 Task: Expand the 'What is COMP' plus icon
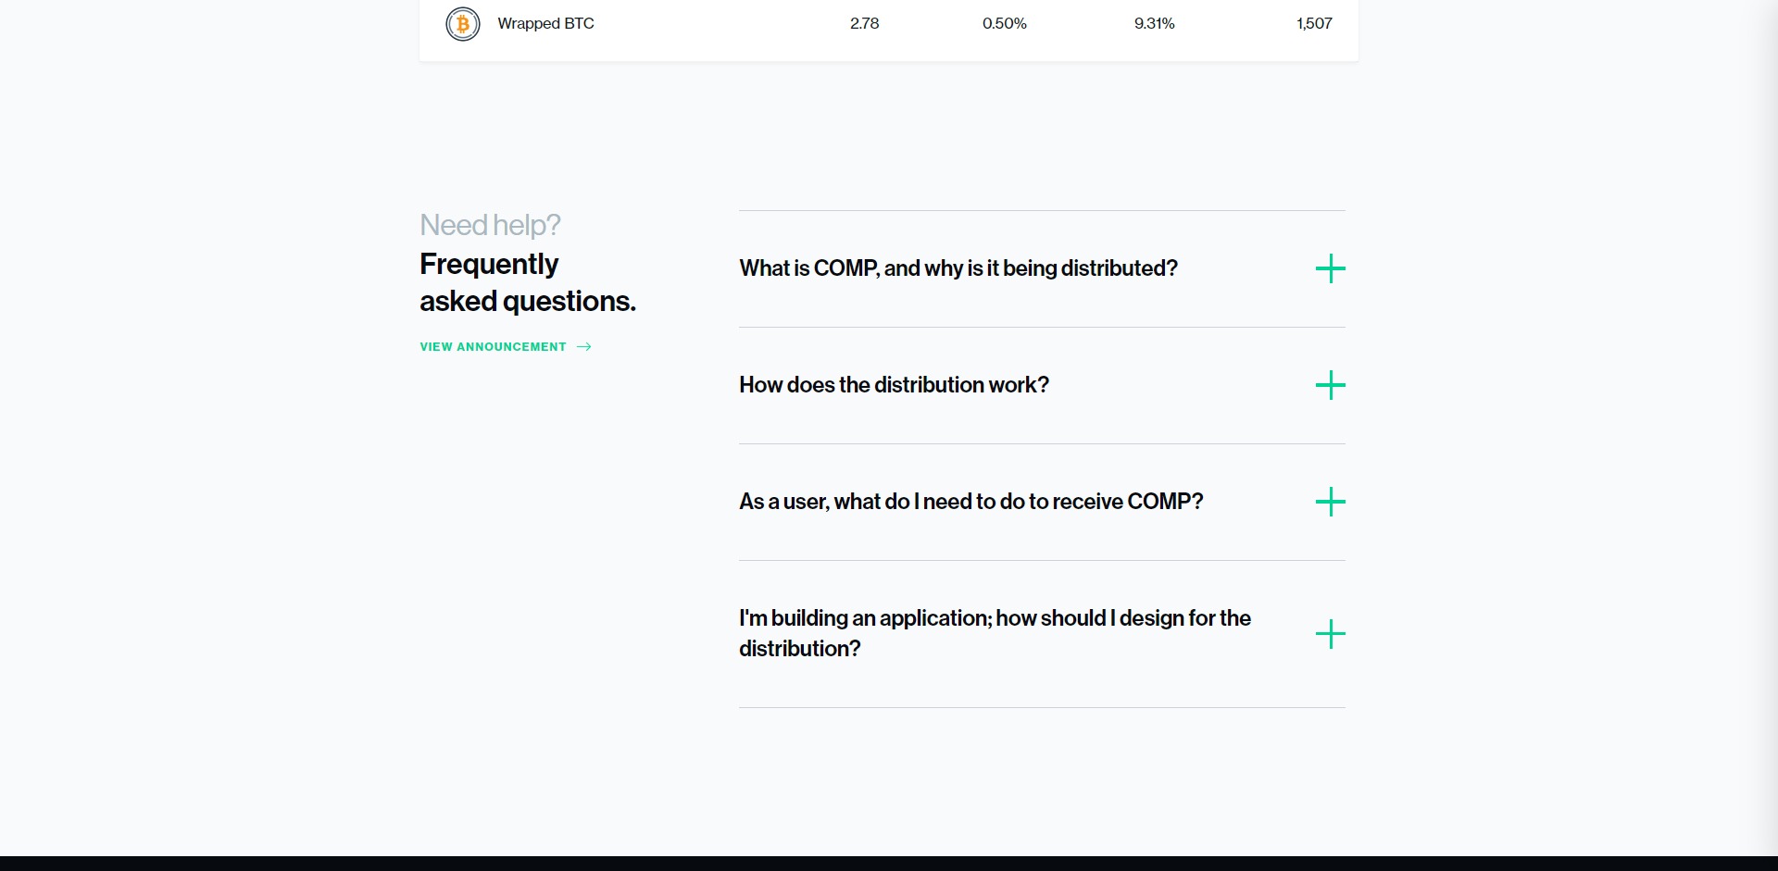(1330, 269)
